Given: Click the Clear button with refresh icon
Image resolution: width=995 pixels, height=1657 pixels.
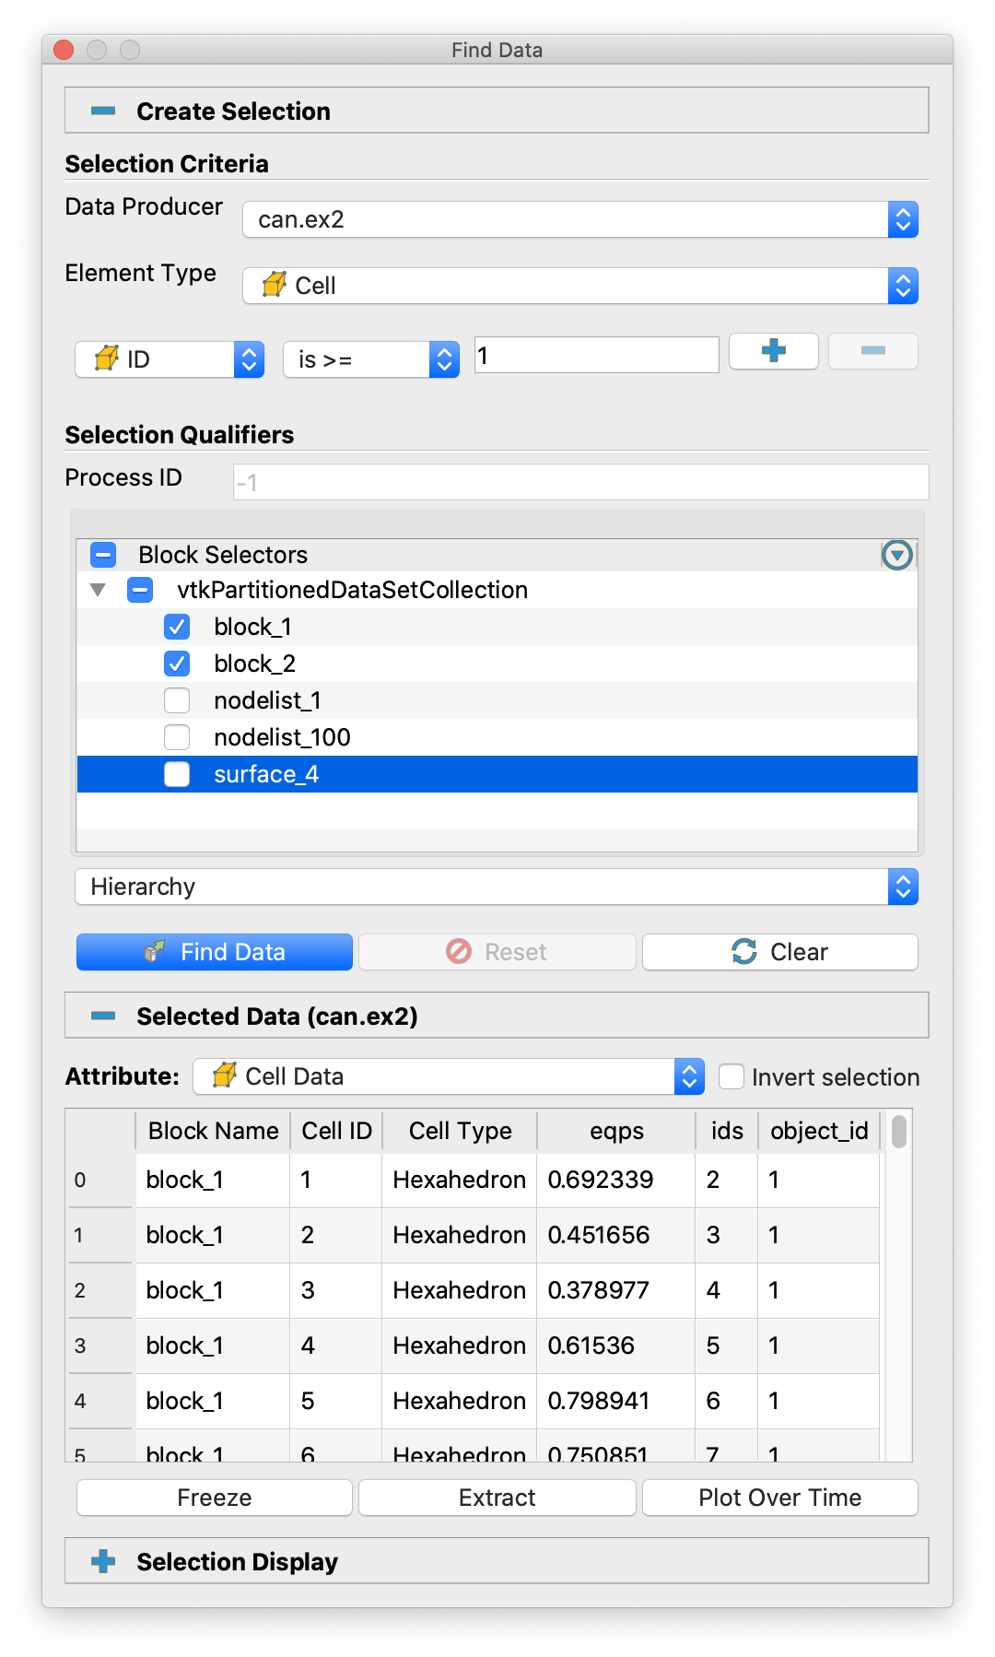Looking at the screenshot, I should click(779, 952).
